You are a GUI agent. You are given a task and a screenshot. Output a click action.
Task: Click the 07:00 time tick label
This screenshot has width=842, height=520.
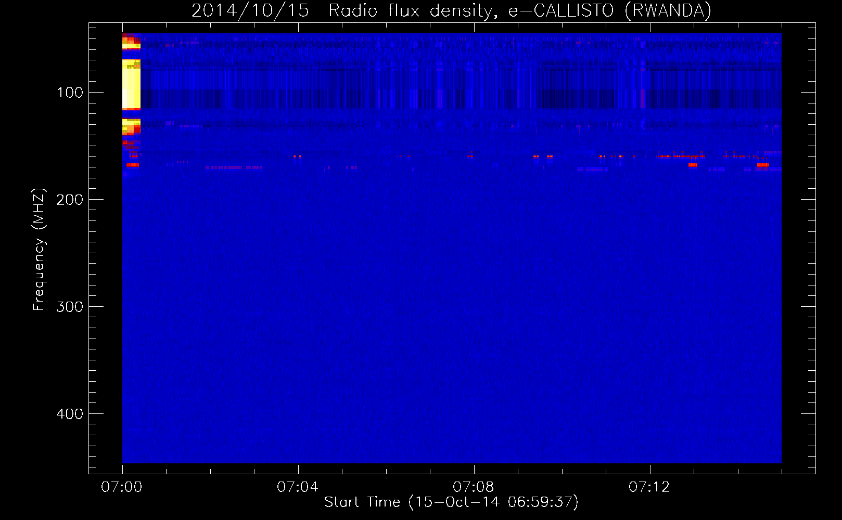pos(122,487)
